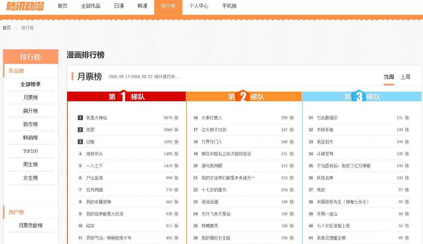Screen dimensions: 423x244
Task: Open comic 我欲封天
Action: coord(325,142)
